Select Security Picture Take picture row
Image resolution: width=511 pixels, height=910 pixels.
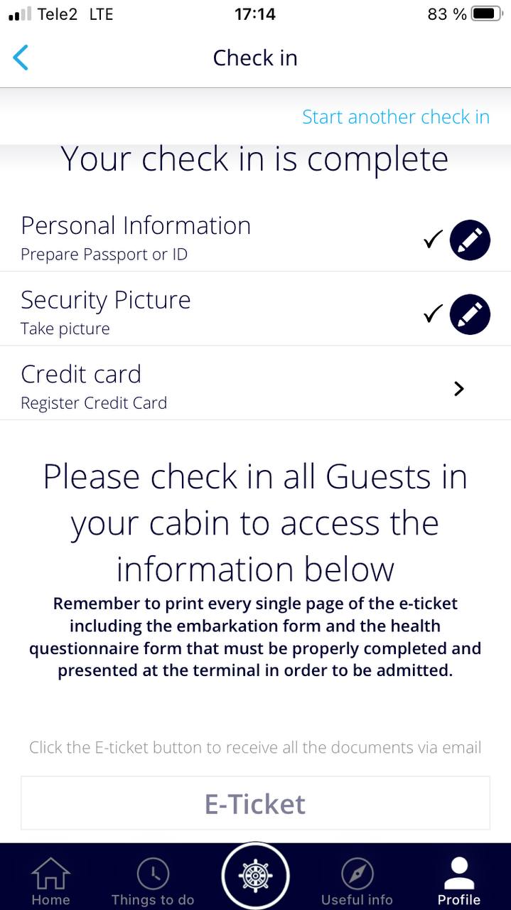pyautogui.click(x=213, y=313)
